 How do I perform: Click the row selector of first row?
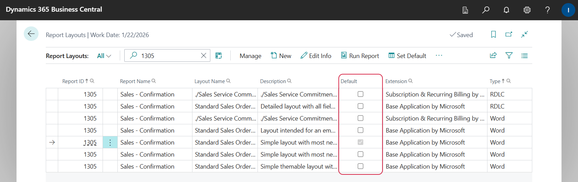pyautogui.click(x=52, y=94)
